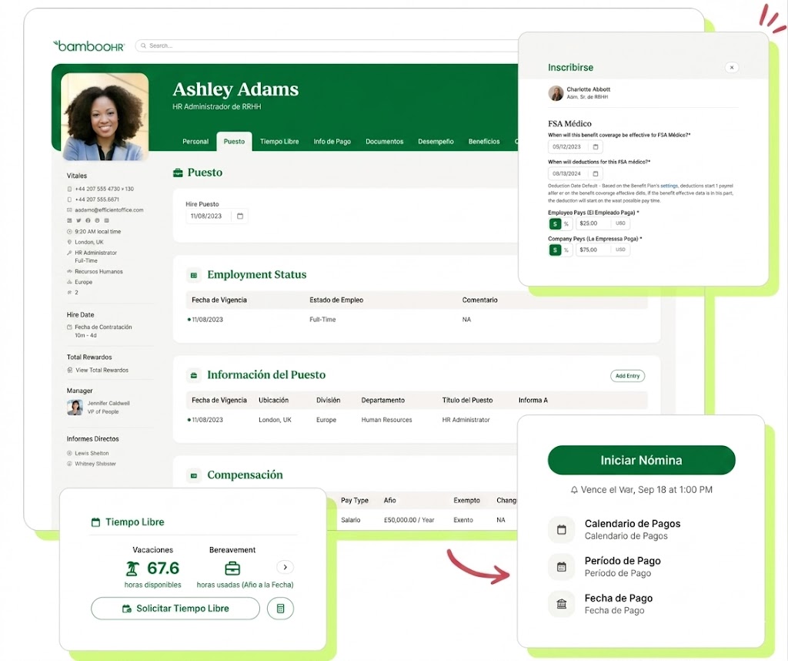Click the London, UK location entry
This screenshot has height=661, width=788.
tap(89, 242)
